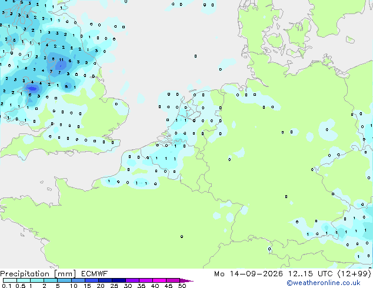Select the Precipitation [mm] title text
The height and width of the screenshot is (288, 373).
click(x=38, y=274)
